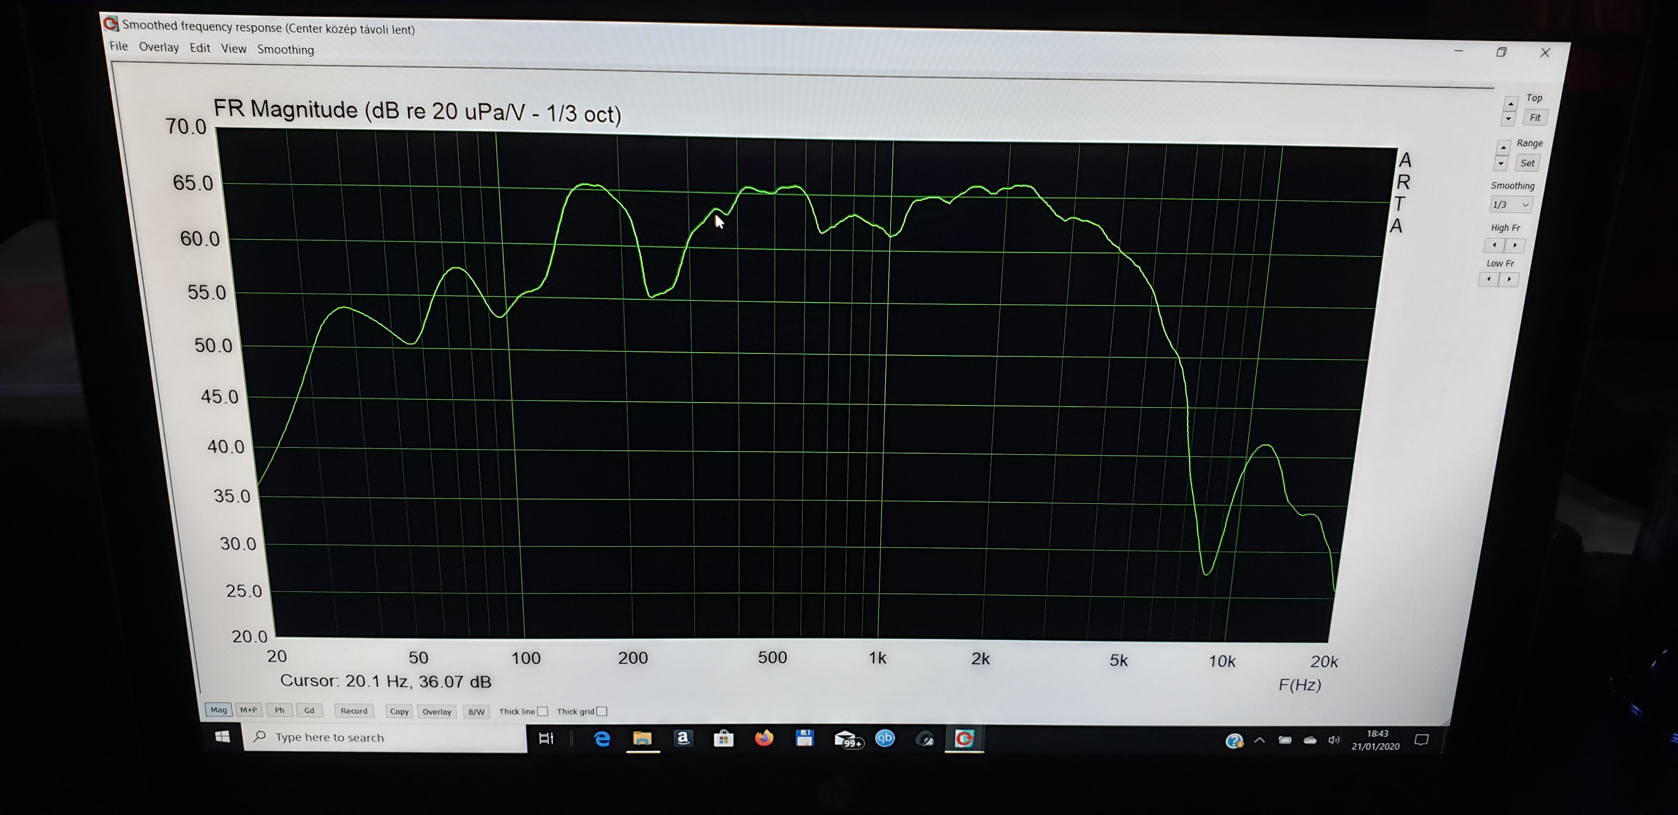Screen dimensions: 1678x815
Task: Enable the Thick line checkbox
Action: point(542,711)
